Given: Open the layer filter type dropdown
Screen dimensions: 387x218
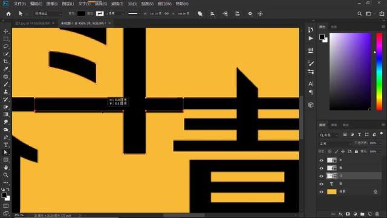Looking at the screenshot, I should pyautogui.click(x=329, y=135).
